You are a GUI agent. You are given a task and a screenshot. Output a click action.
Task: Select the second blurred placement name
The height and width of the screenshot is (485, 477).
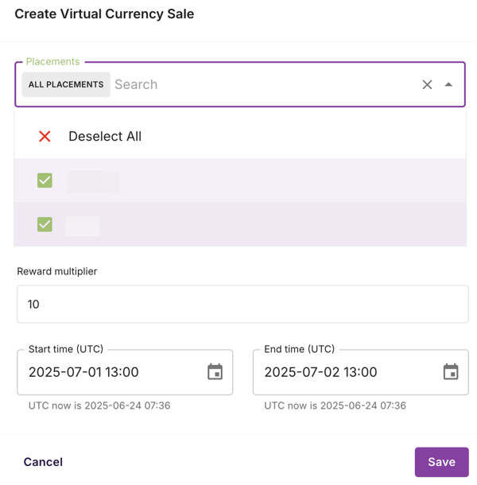(x=83, y=225)
